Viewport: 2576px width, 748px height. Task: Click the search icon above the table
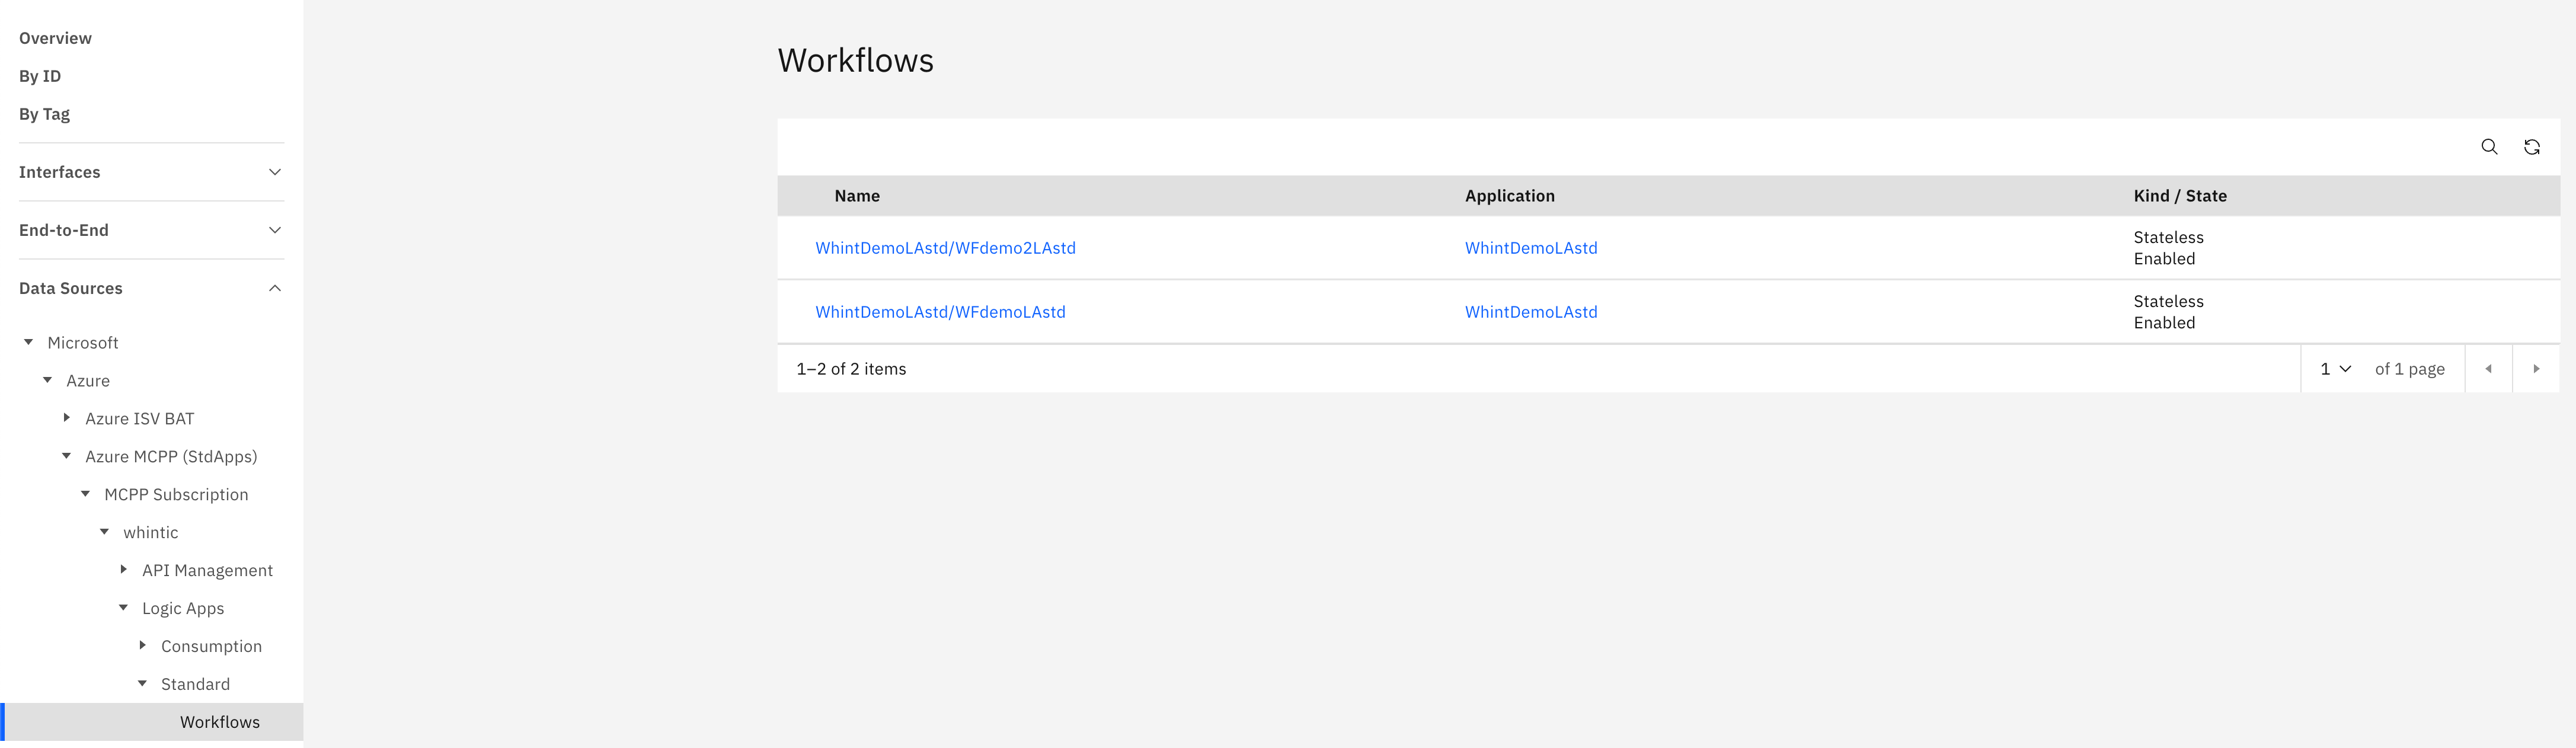pyautogui.click(x=2489, y=147)
